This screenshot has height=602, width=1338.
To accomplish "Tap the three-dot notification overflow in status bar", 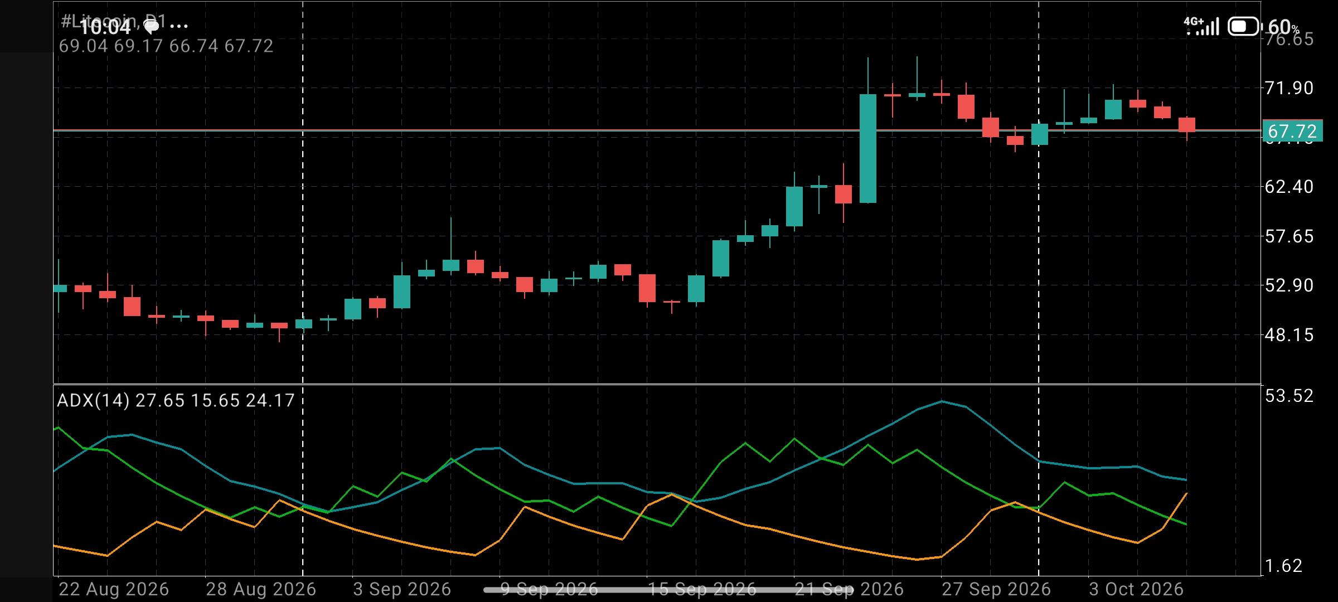I will coord(178,26).
